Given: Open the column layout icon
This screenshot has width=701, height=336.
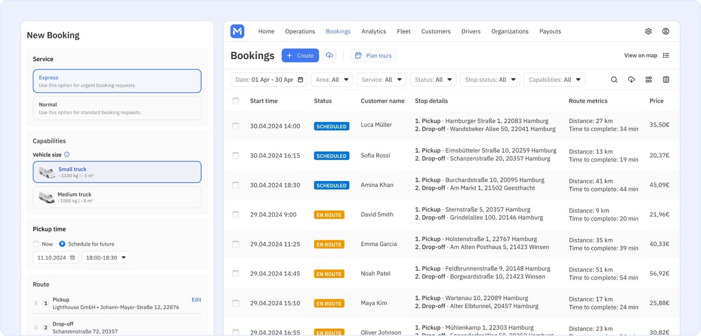Looking at the screenshot, I should pyautogui.click(x=666, y=80).
